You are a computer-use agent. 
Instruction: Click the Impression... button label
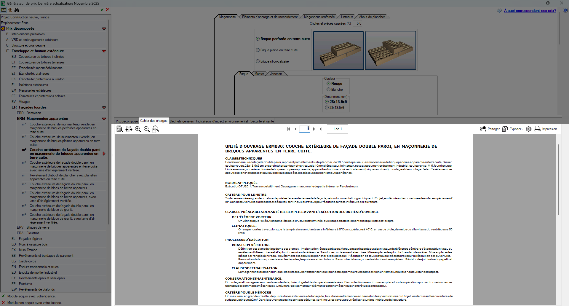pyautogui.click(x=551, y=129)
